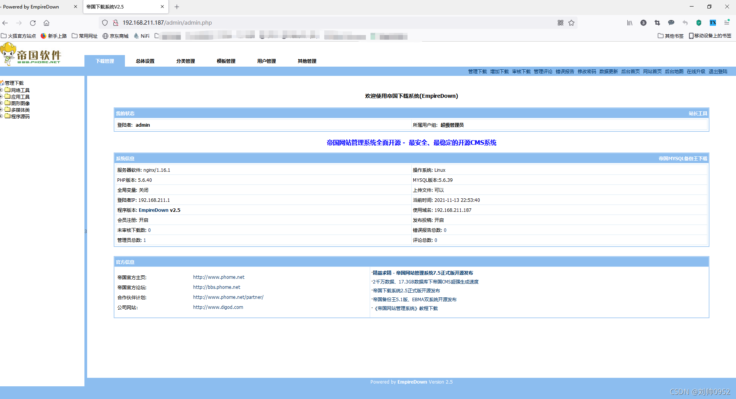Viewport: 736px width, 399px height.
Task: Click the 网络工具 folder icon
Action: pyautogui.click(x=7, y=90)
